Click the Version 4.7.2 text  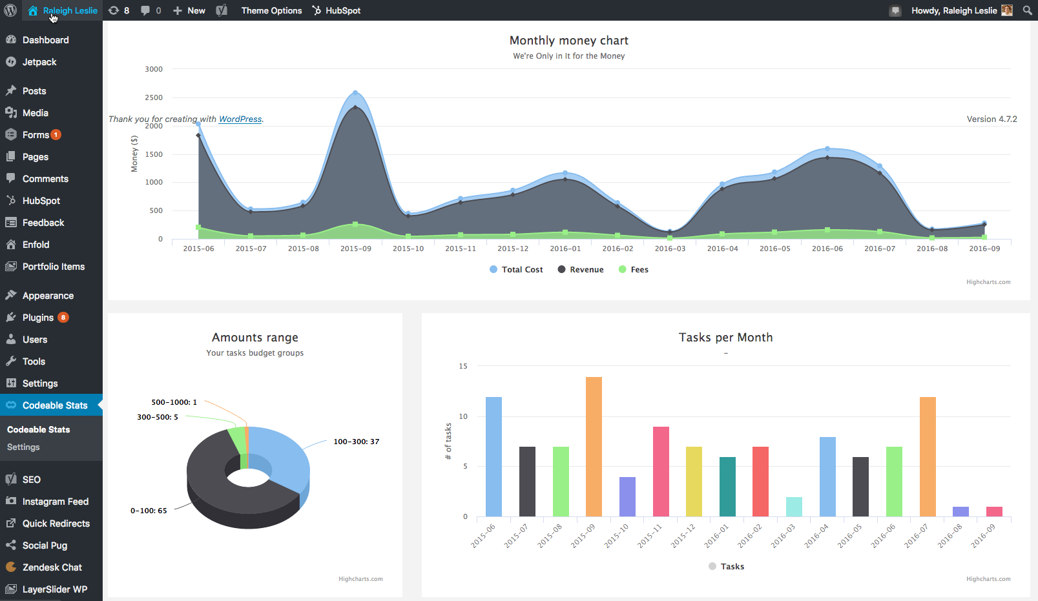tap(991, 119)
